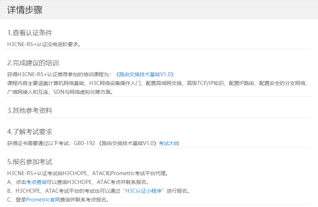Click the line H3CNE-RS+认证考试由H3CHOPE、ATAC和Prometric考试平台代理。
318x207 pixels.
point(88,174)
